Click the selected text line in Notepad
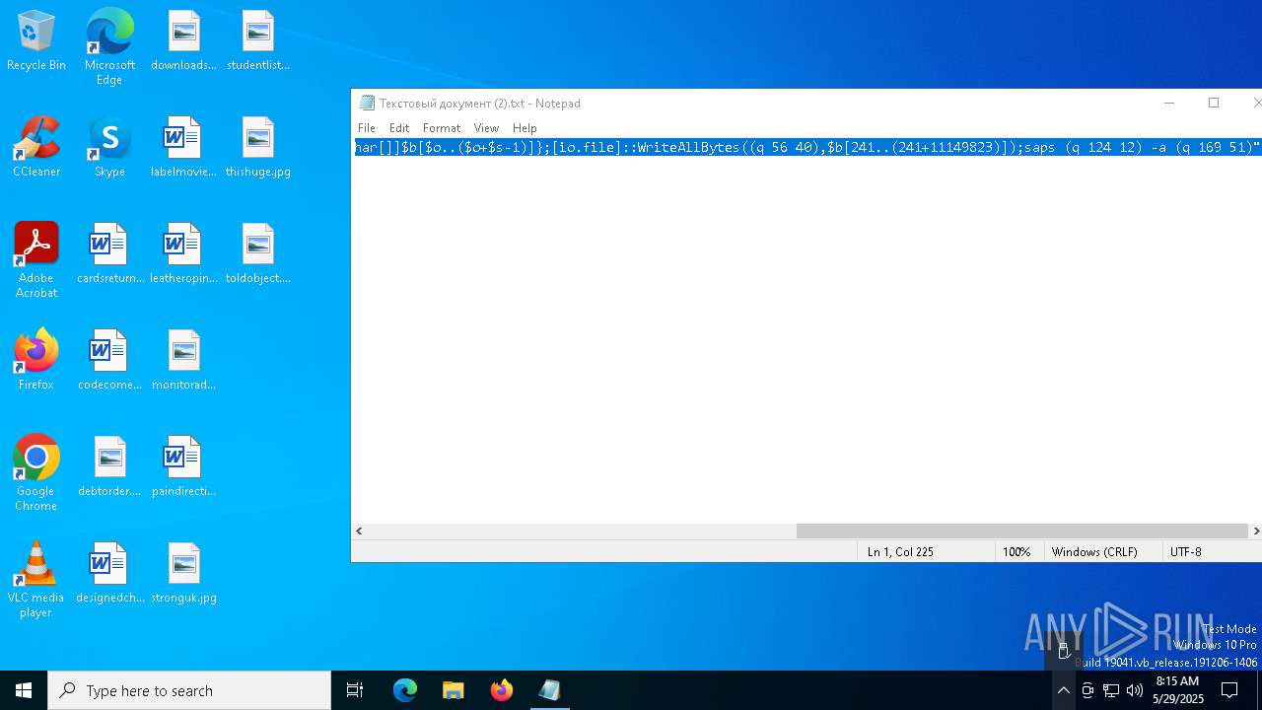This screenshot has width=1262, height=710. [x=807, y=148]
